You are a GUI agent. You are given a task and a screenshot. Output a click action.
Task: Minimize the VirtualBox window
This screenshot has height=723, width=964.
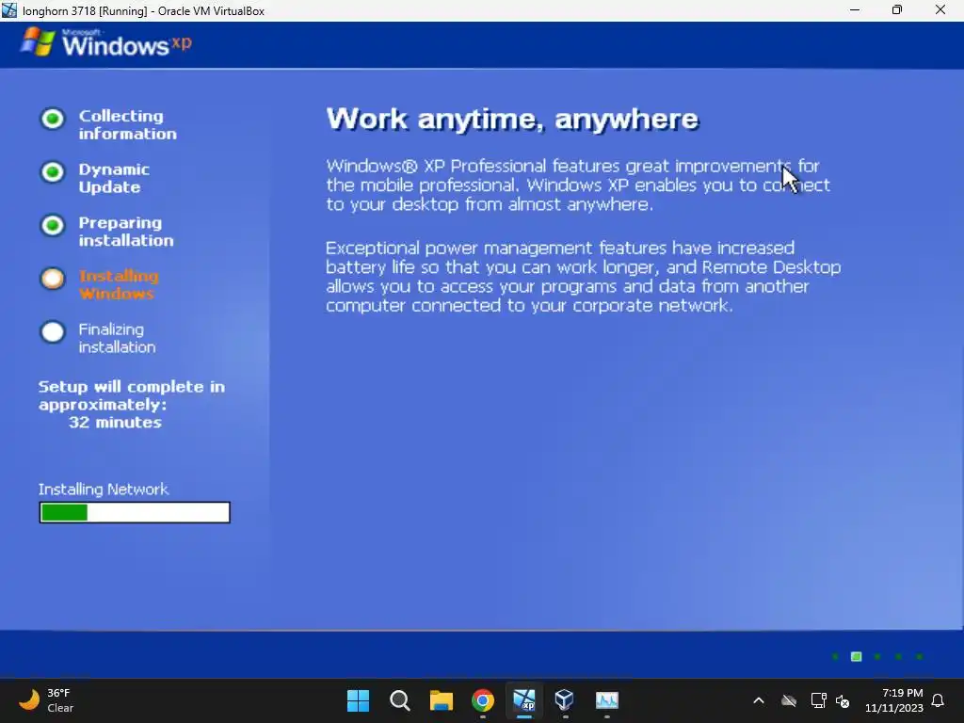pyautogui.click(x=855, y=10)
